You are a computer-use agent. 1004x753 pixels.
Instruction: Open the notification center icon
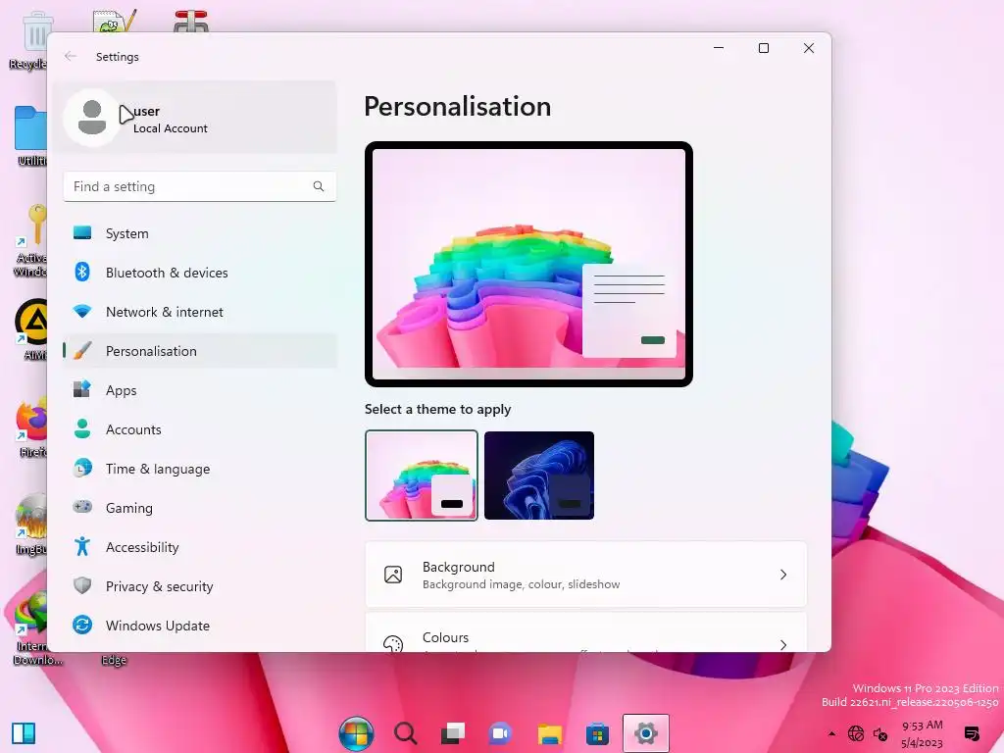972,733
